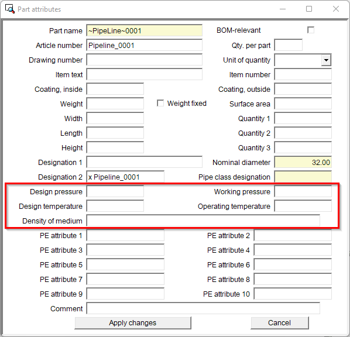Viewport: 350px width, 337px height.
Task: Maximize the Part attributes window
Action: tap(309, 9)
